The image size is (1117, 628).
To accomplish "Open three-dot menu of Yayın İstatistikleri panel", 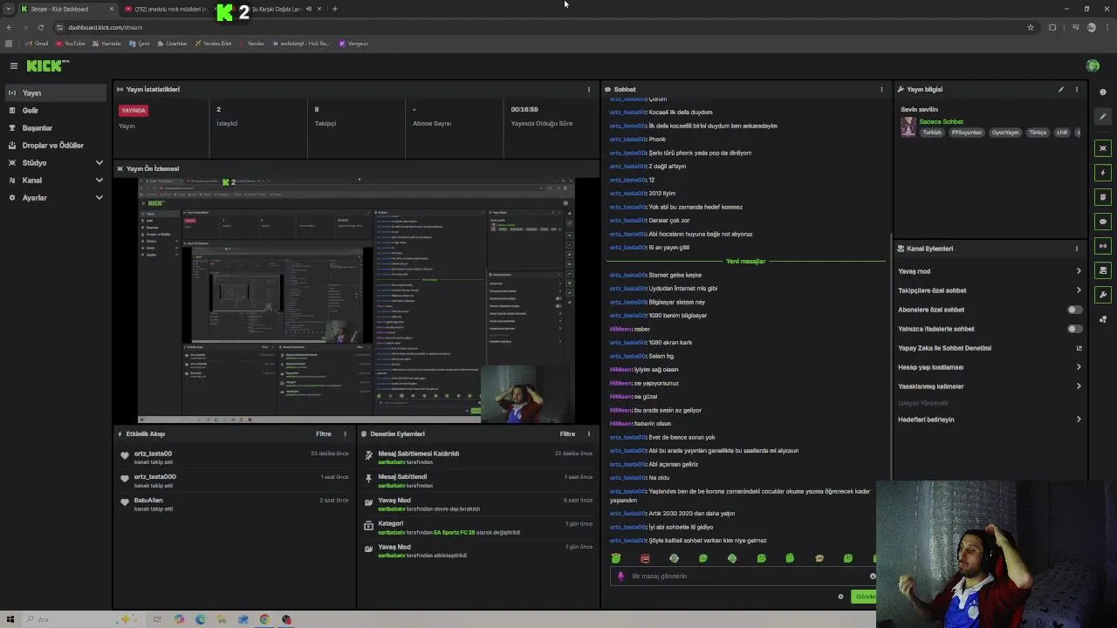I will click(x=588, y=89).
